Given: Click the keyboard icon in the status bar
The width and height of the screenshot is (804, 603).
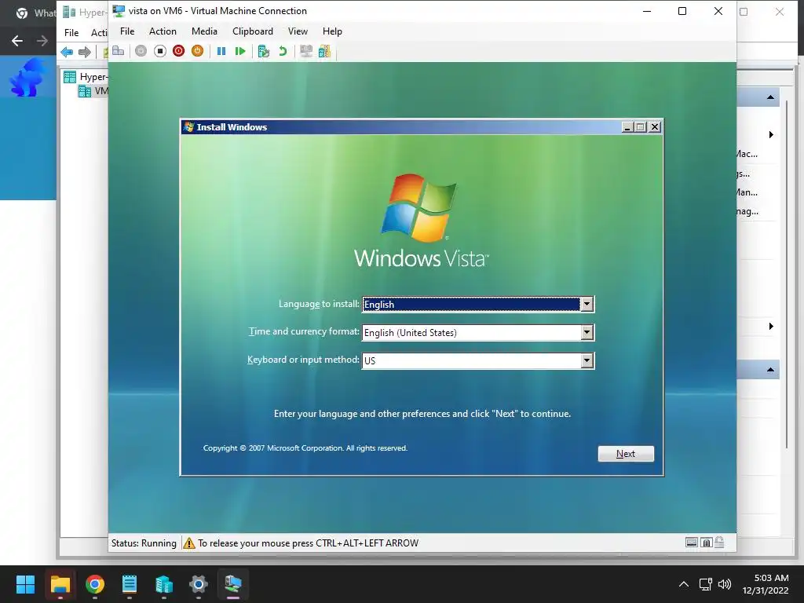Looking at the screenshot, I should point(691,543).
